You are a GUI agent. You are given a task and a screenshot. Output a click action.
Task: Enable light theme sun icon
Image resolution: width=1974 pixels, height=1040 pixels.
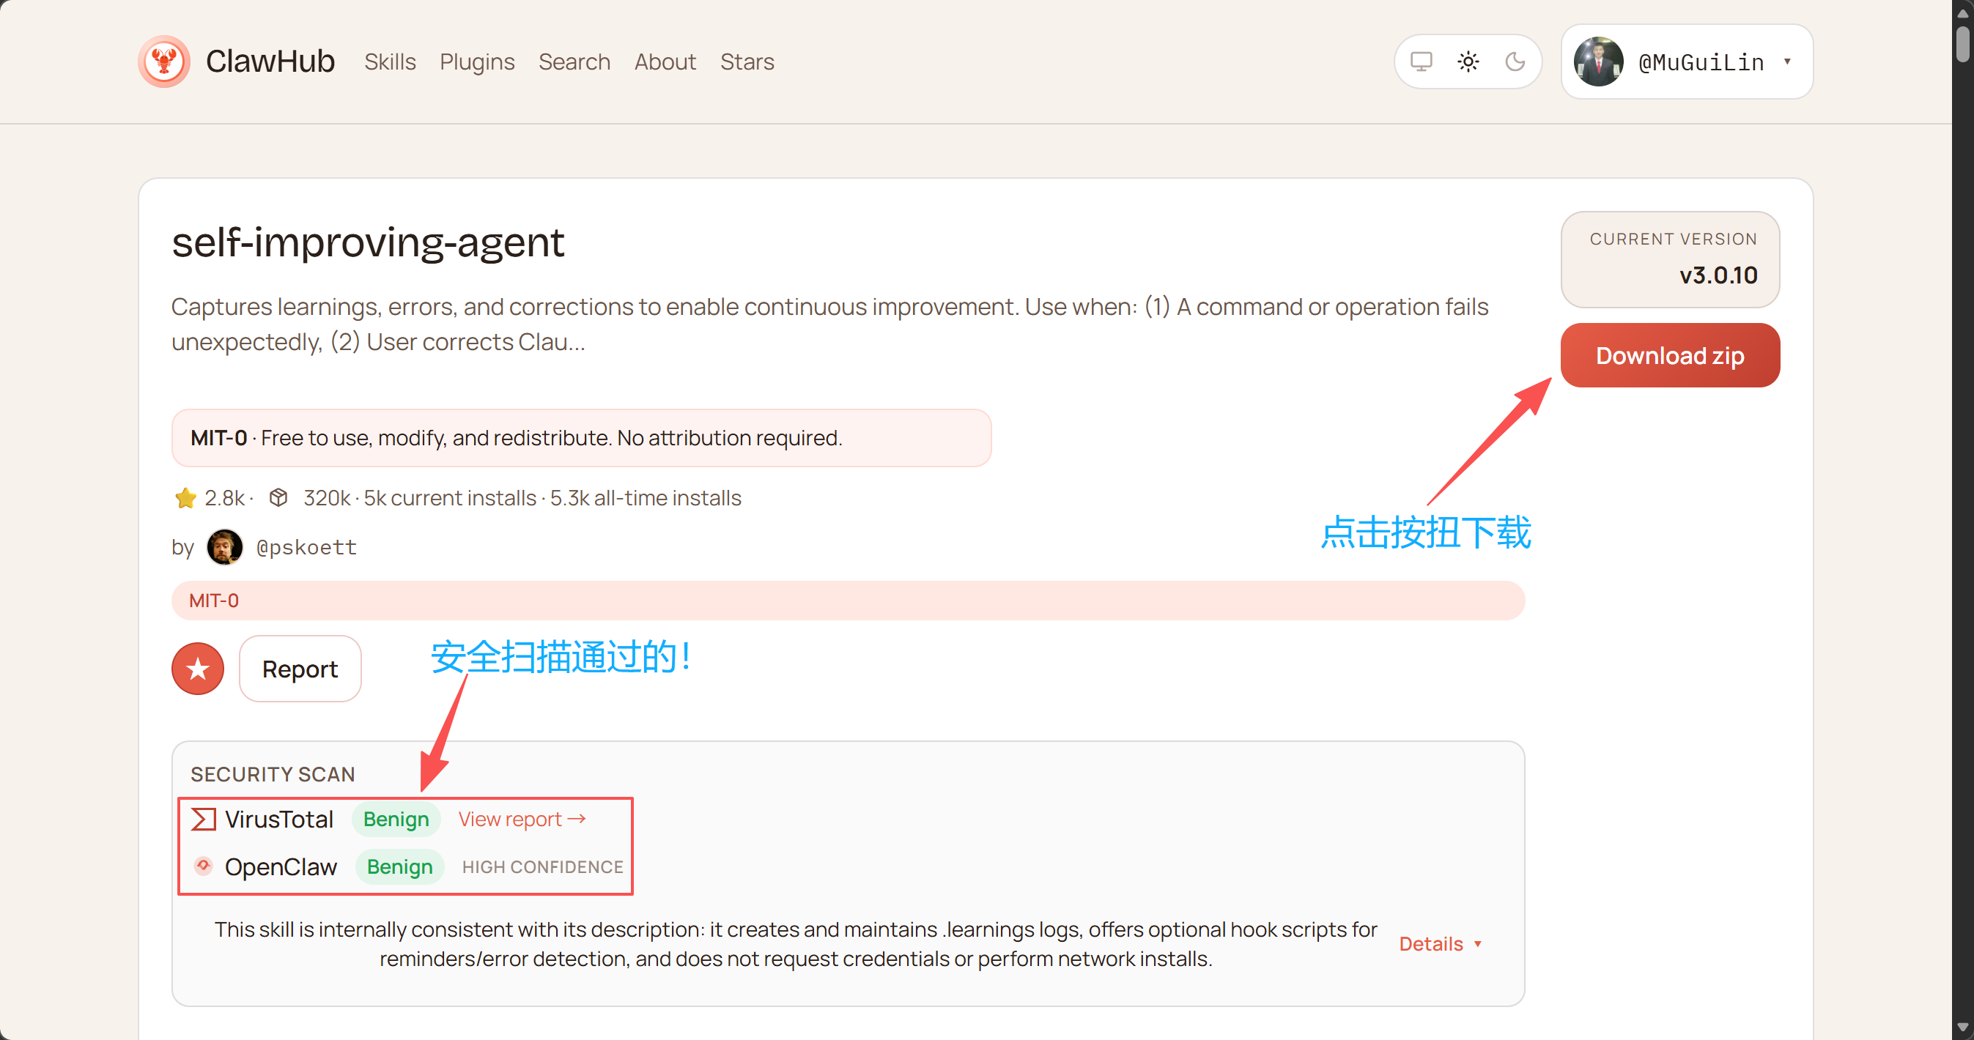click(1468, 62)
